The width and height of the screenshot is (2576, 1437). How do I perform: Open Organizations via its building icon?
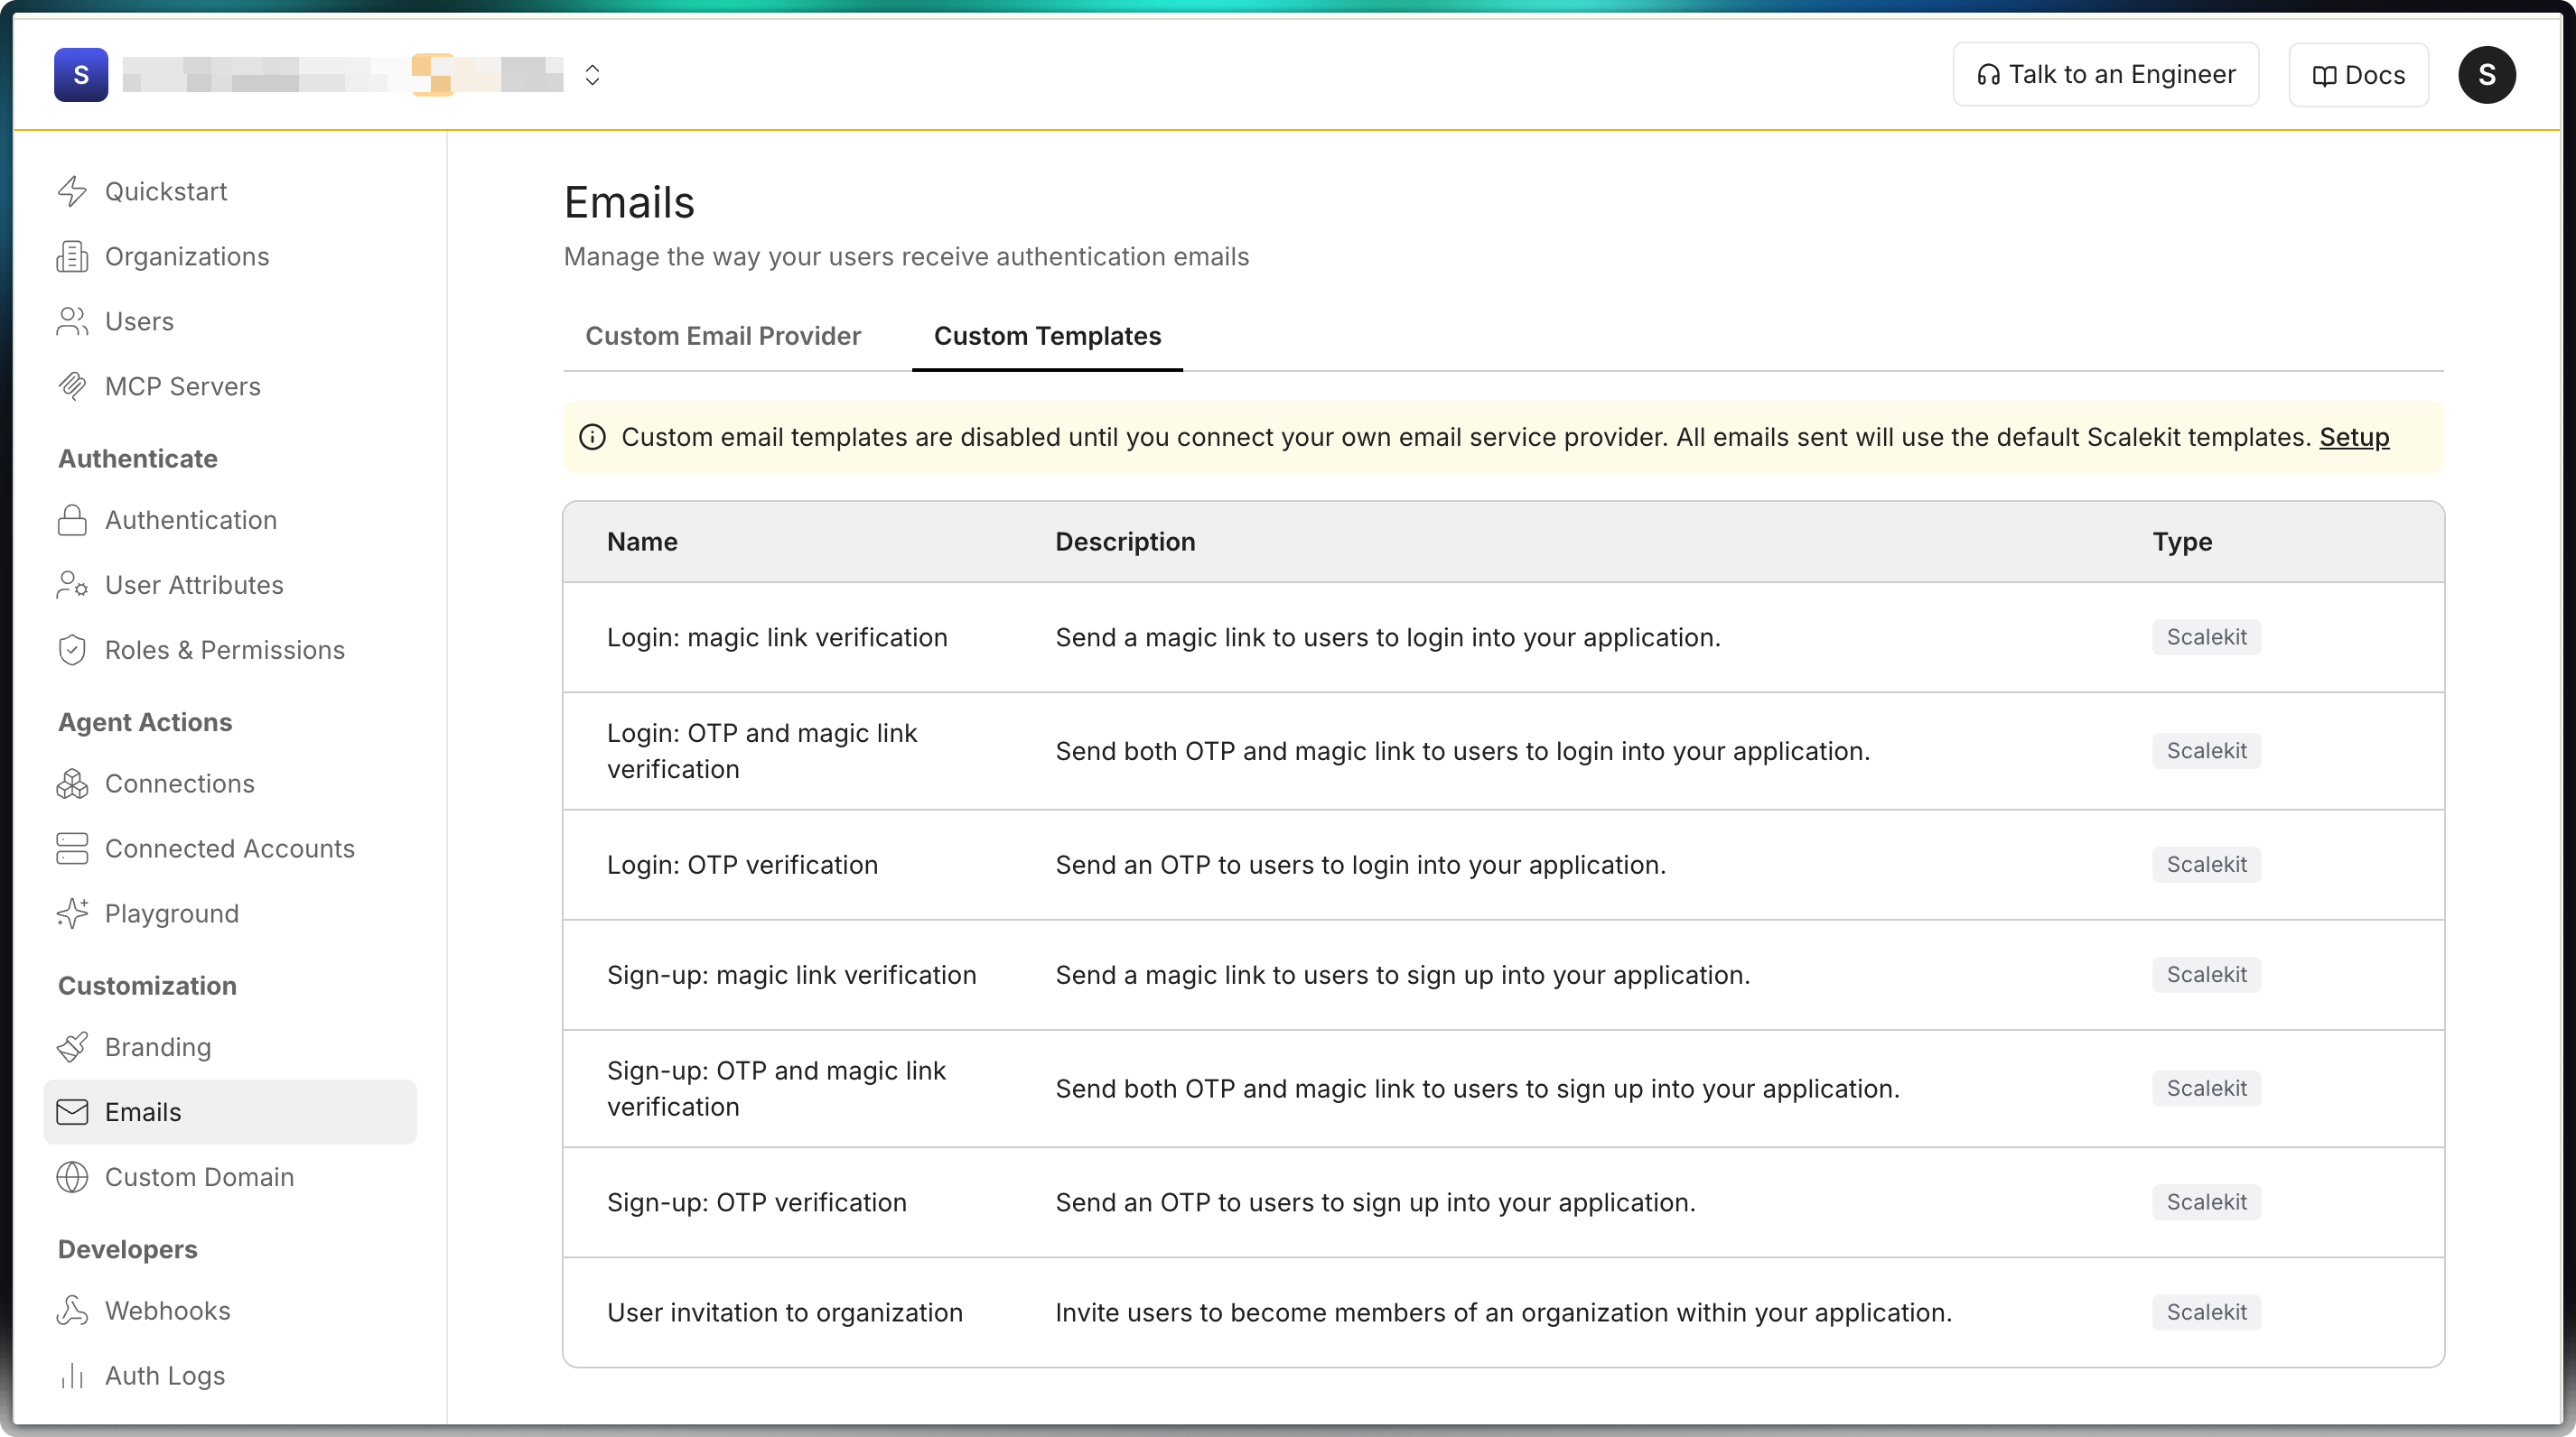pyautogui.click(x=72, y=257)
